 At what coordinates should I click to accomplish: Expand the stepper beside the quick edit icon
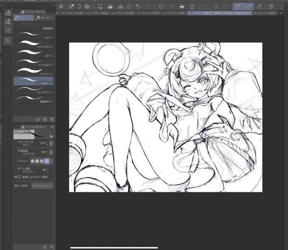pyautogui.click(x=80, y=7)
